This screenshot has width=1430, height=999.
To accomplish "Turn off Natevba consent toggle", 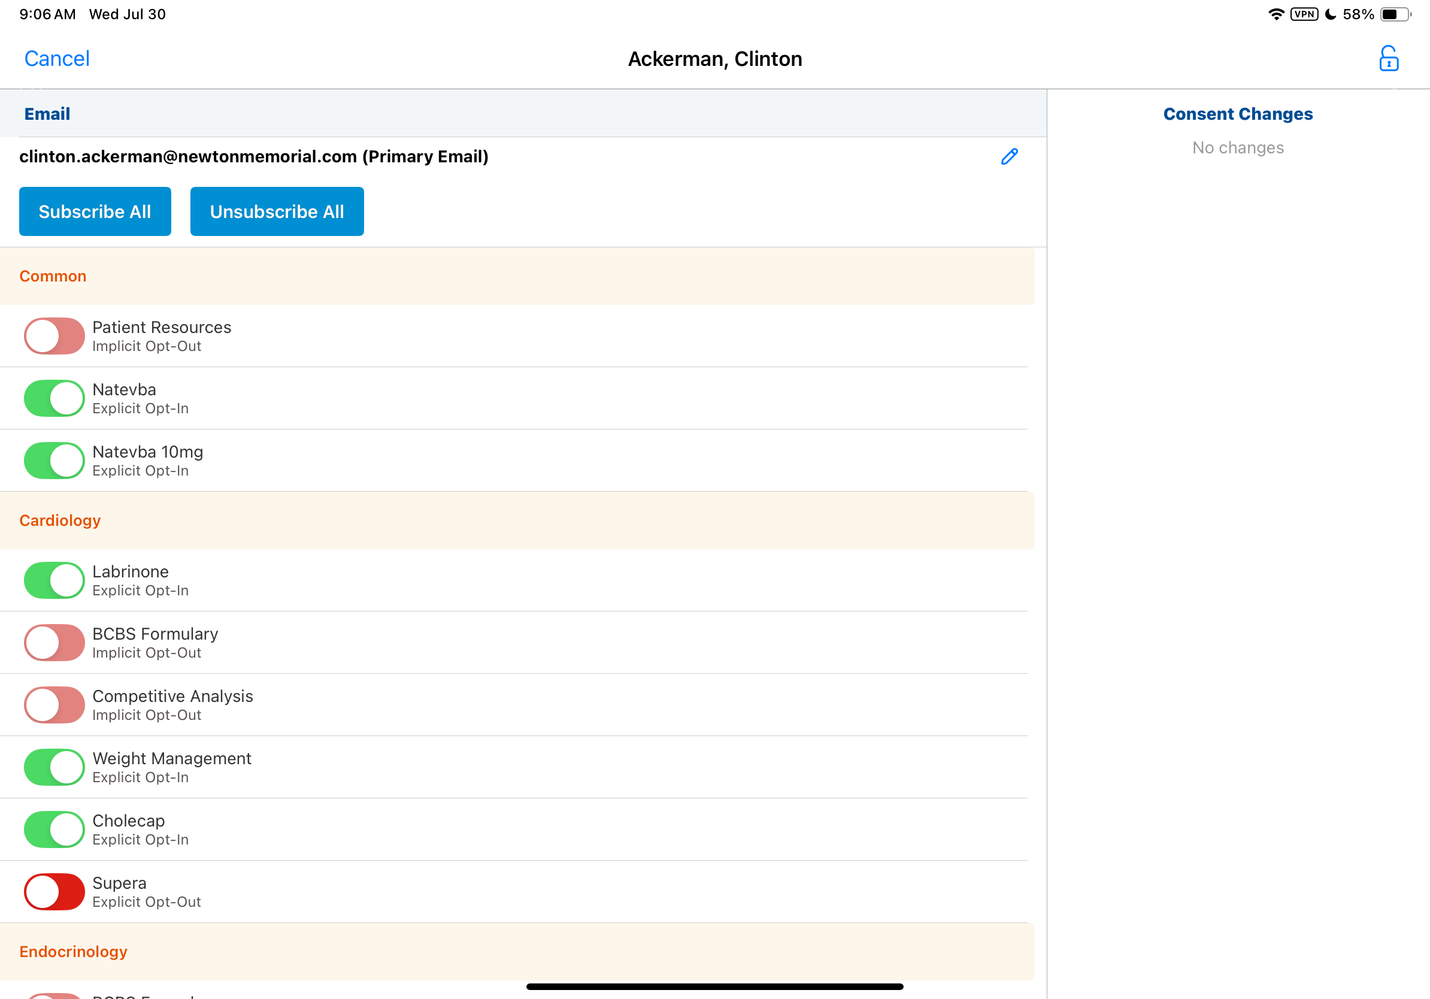I will pos(54,398).
